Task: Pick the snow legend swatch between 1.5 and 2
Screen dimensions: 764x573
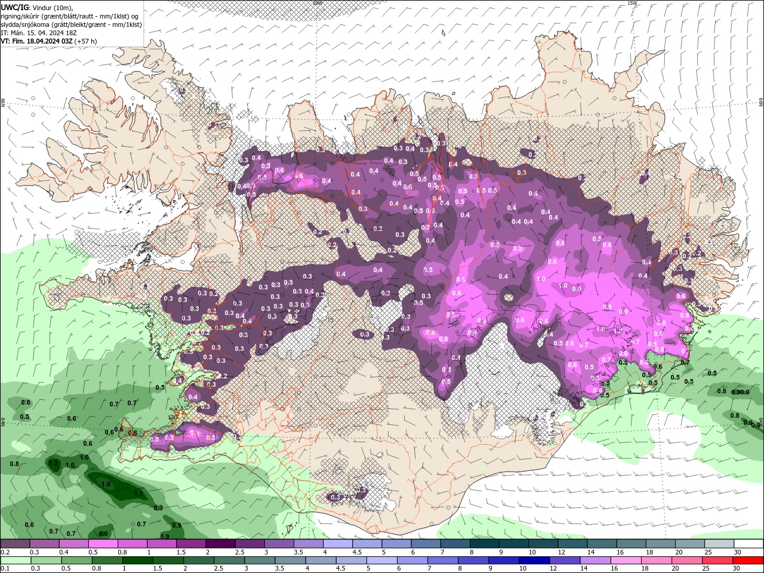Action: pos(191,544)
